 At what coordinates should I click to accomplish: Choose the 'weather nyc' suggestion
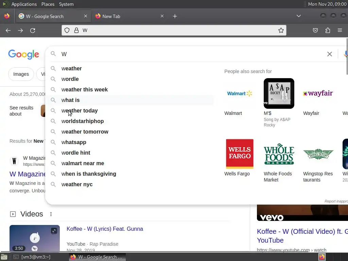(129, 185)
